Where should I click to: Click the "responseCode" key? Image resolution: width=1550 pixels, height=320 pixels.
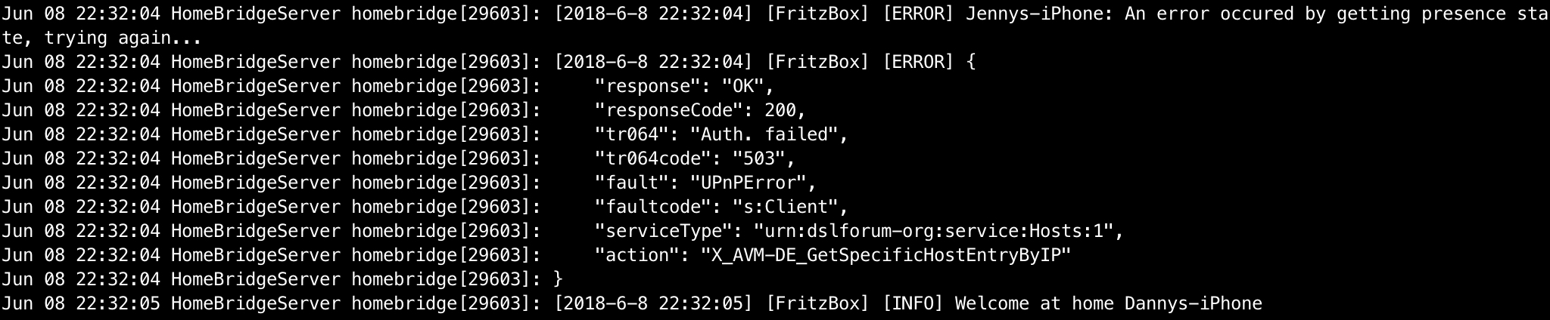click(x=664, y=110)
